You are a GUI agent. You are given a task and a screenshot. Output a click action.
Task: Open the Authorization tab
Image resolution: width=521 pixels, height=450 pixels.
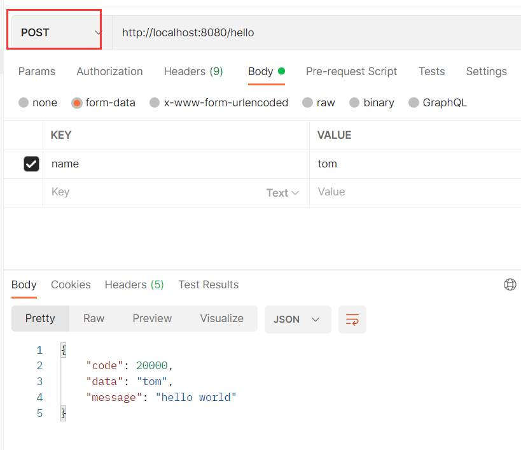click(x=109, y=71)
